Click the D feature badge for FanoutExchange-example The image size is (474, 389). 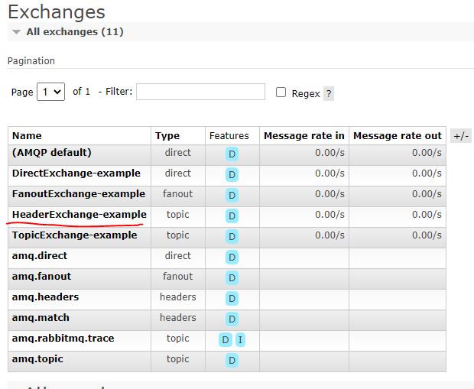pyautogui.click(x=232, y=195)
